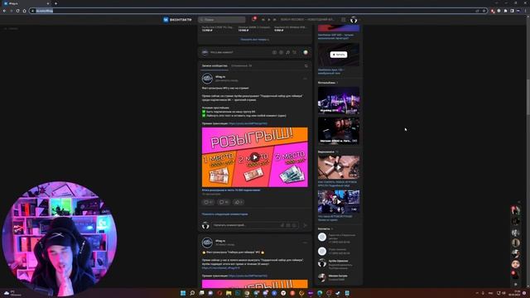
Task: Attach a video to the new post
Action: [282, 52]
